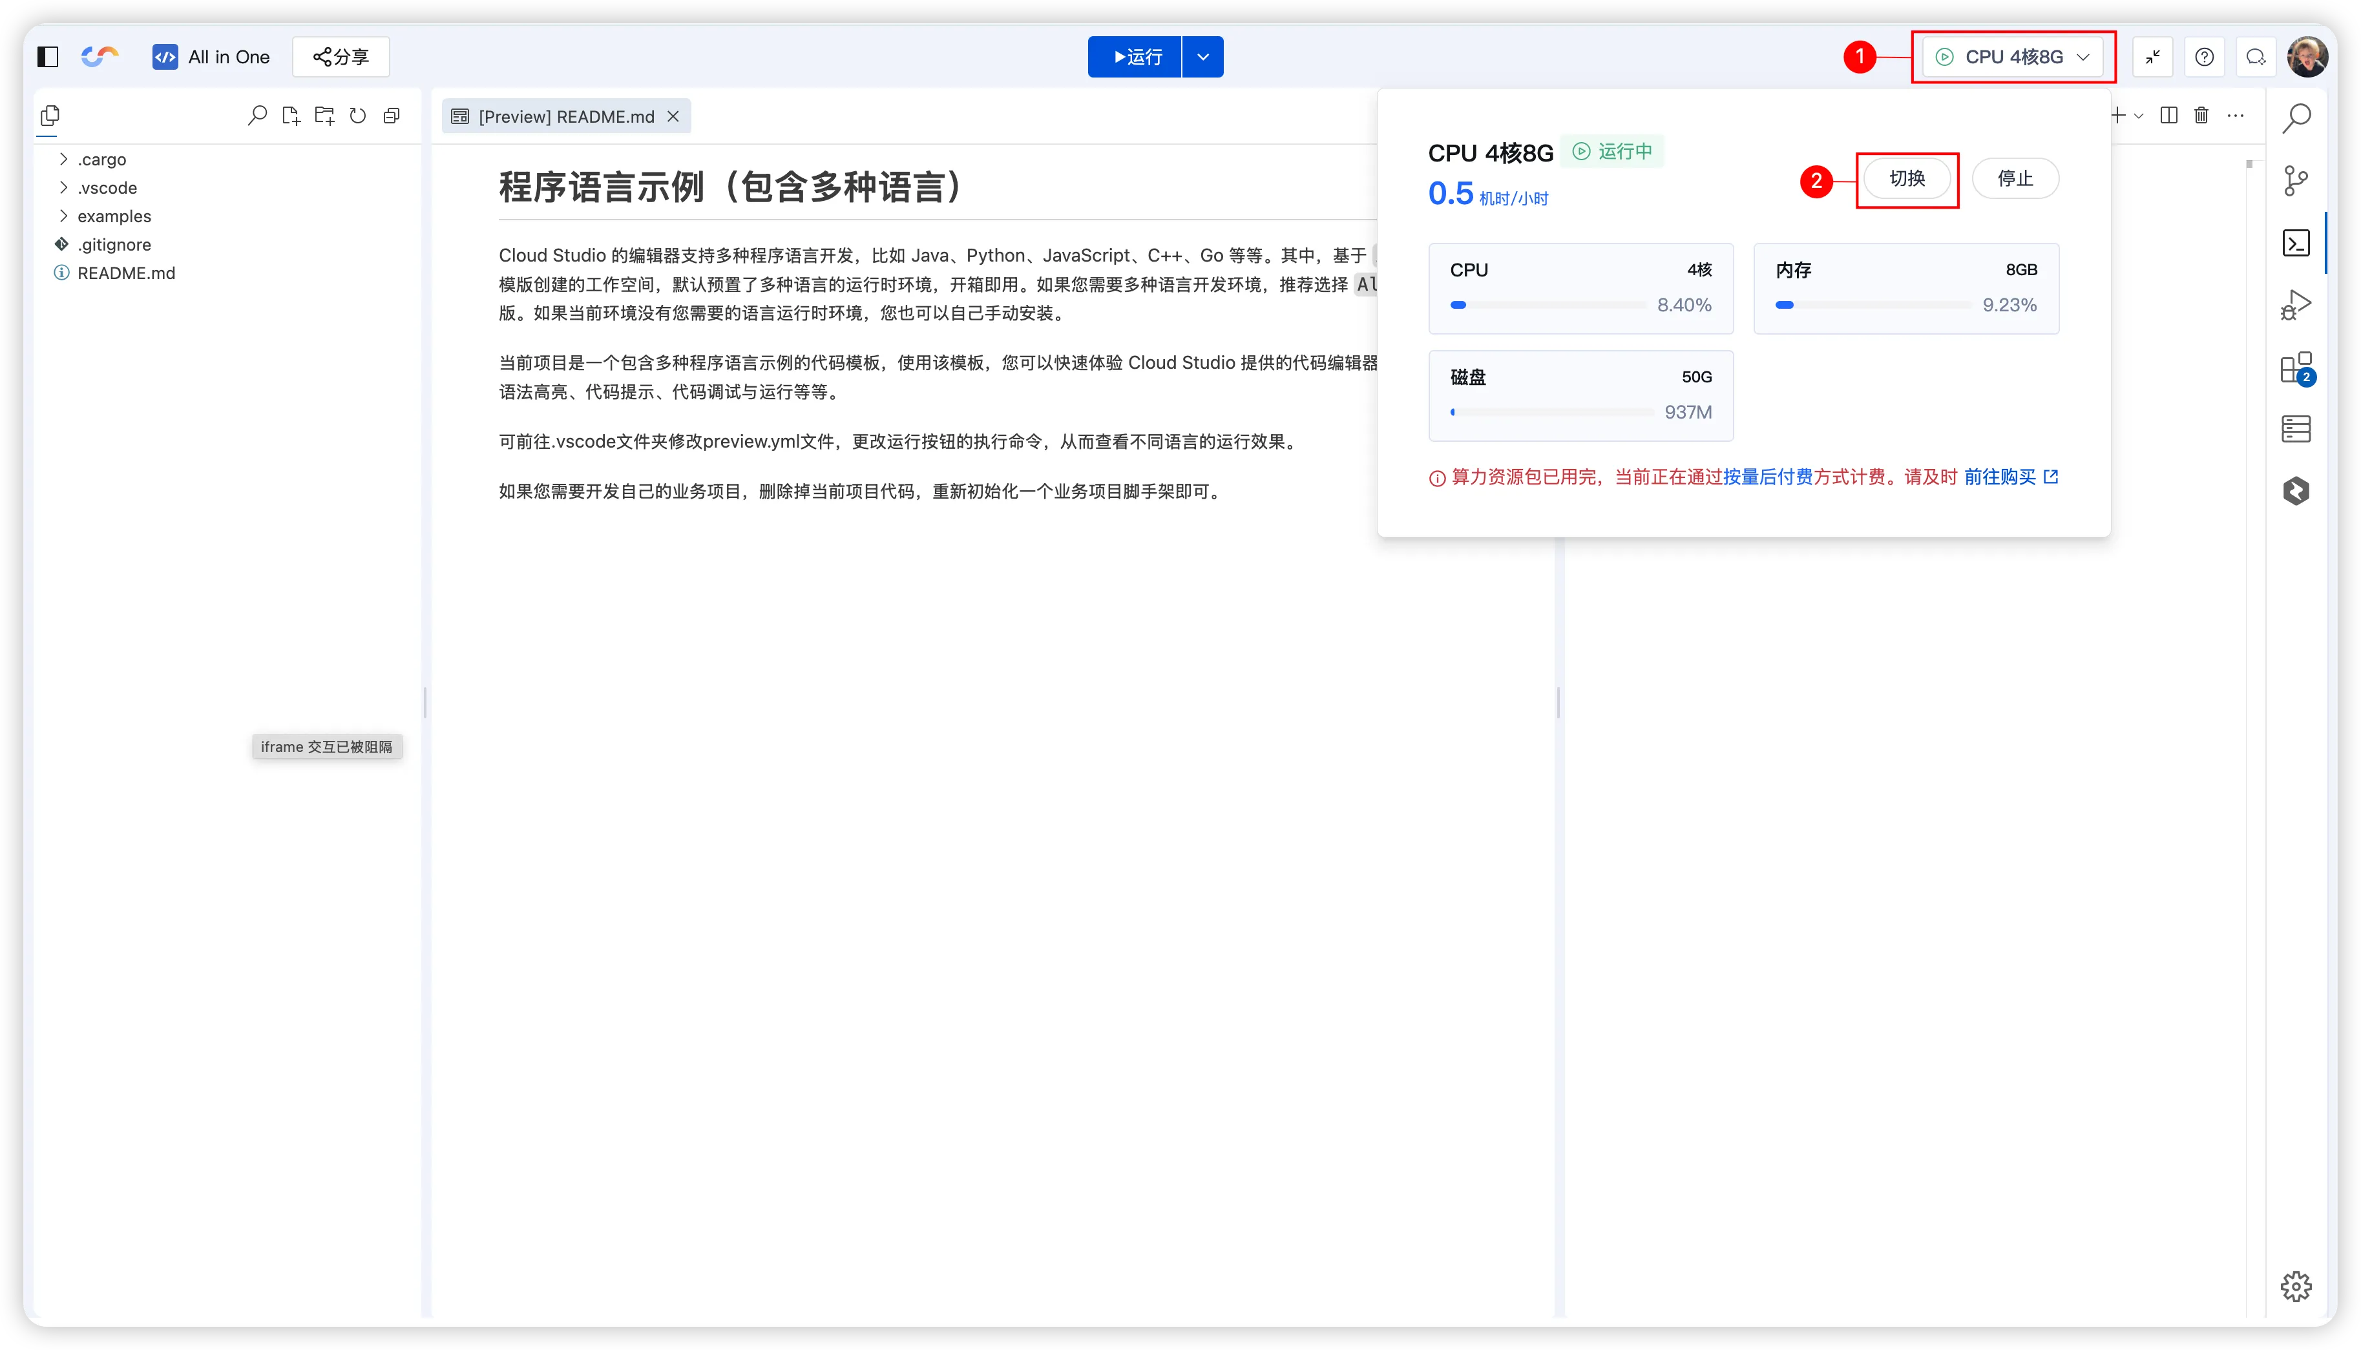The image size is (2361, 1350).
Task: Open the source control icon
Action: (x=2296, y=181)
